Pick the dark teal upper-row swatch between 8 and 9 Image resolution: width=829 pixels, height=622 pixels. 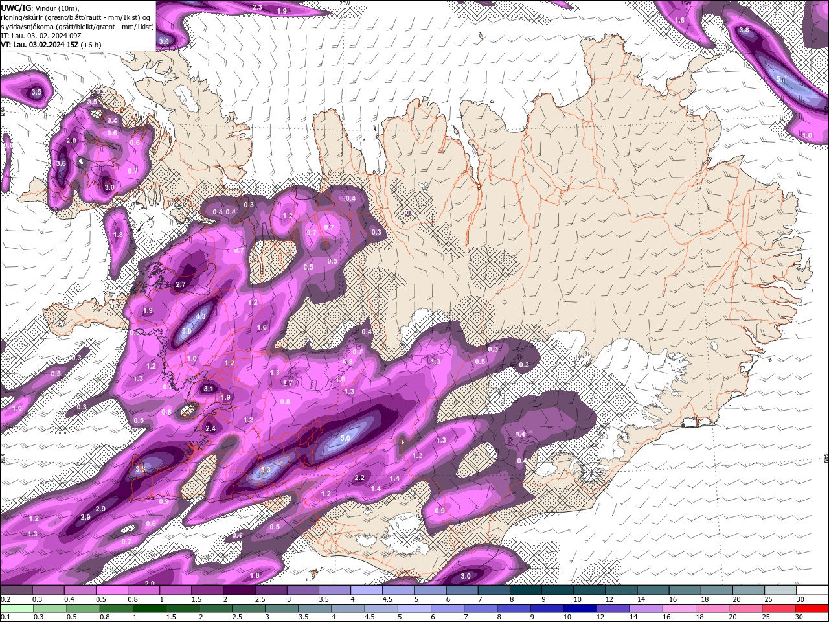click(x=526, y=590)
